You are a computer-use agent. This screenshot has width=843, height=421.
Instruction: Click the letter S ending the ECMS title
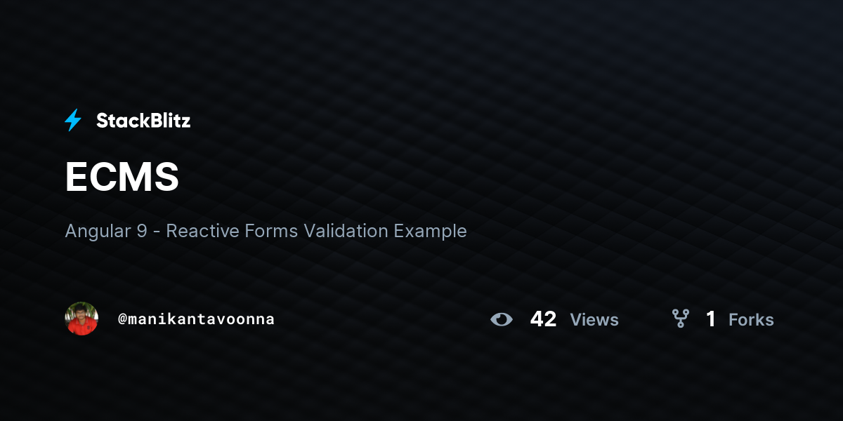coord(167,177)
